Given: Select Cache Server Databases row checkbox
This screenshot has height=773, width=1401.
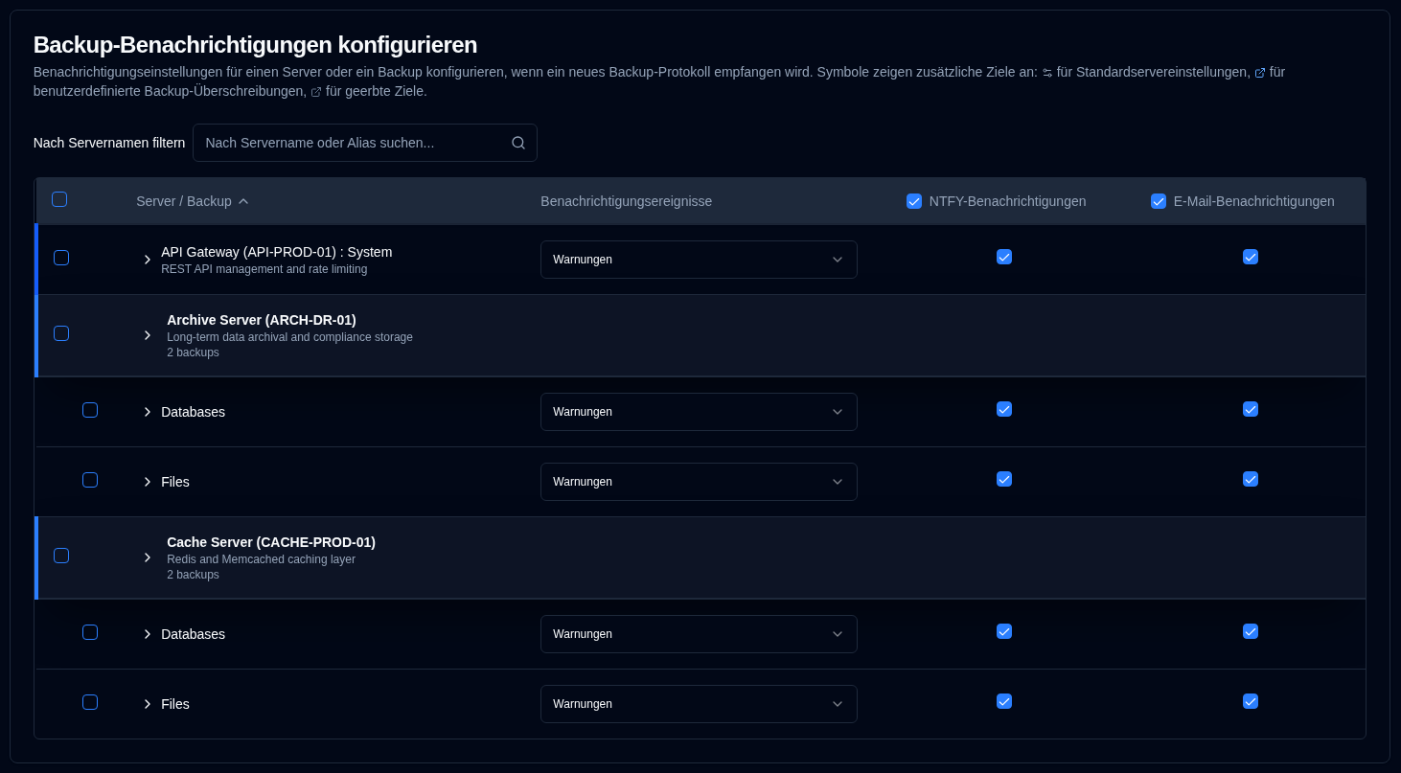Looking at the screenshot, I should [90, 632].
